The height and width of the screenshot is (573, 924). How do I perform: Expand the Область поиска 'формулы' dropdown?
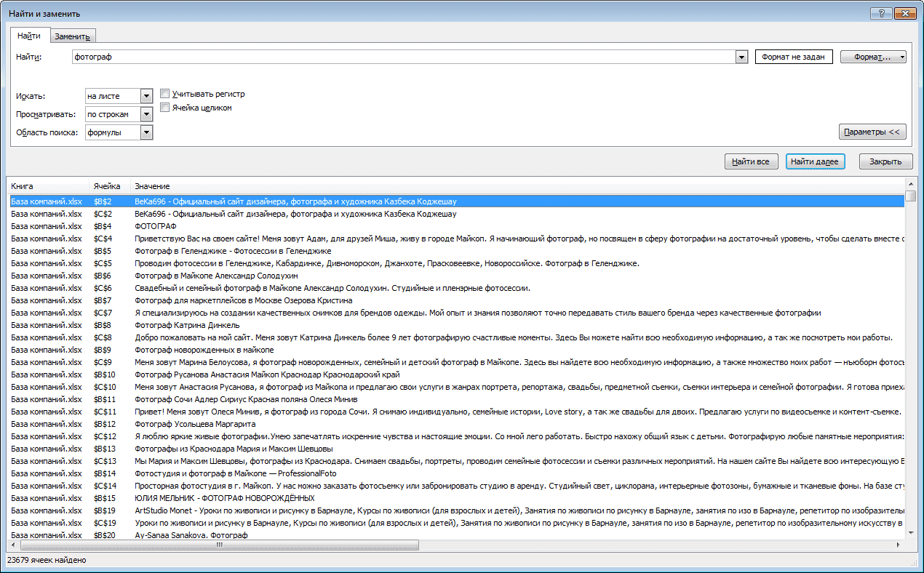tap(146, 132)
